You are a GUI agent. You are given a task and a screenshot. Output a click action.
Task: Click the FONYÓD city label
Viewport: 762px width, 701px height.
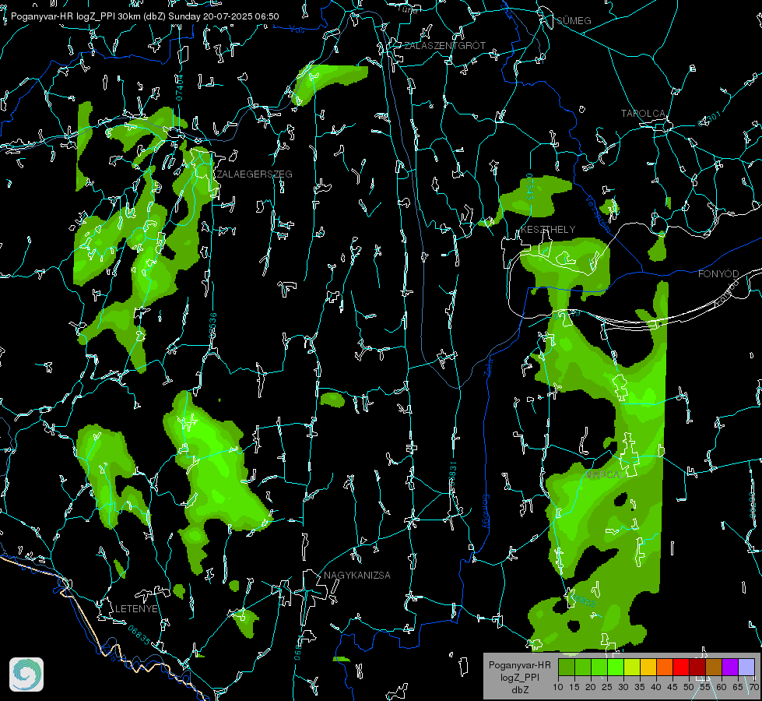click(718, 274)
